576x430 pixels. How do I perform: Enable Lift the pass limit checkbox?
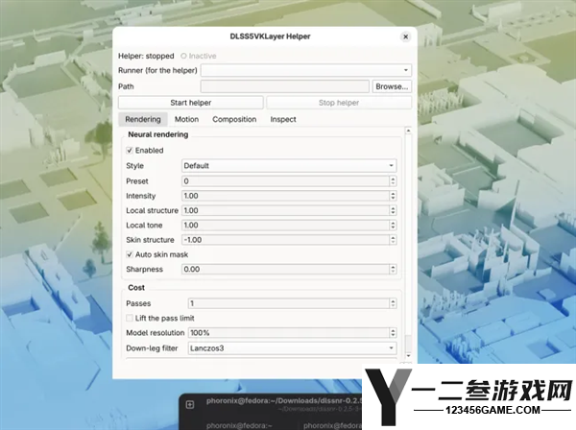130,318
